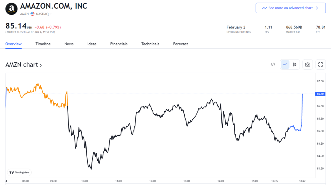Go to the News tab
The height and width of the screenshot is (185, 331).
click(x=69, y=44)
